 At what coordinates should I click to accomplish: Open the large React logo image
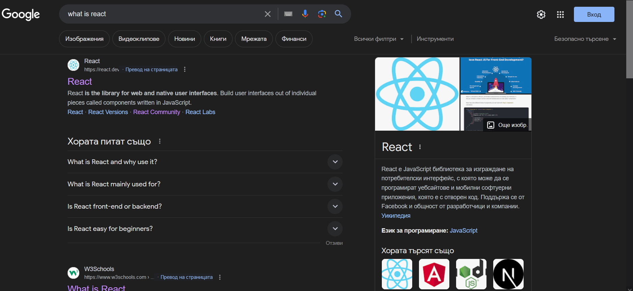coord(417,94)
